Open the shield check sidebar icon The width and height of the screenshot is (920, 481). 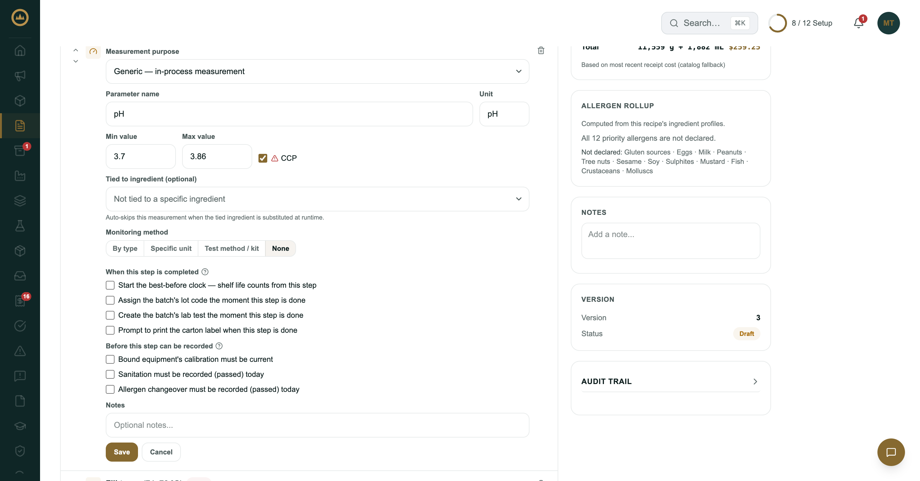click(20, 451)
